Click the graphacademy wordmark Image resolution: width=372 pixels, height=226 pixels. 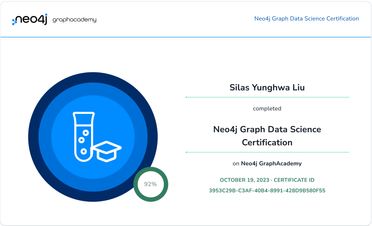click(74, 20)
